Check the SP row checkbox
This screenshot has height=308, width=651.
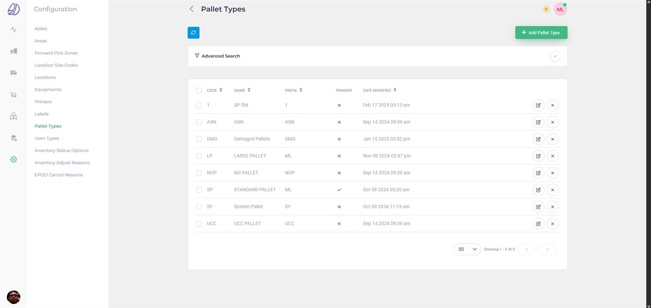(x=199, y=190)
